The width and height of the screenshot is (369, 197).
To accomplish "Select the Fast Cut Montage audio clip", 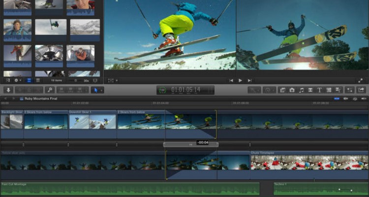I will [130, 189].
